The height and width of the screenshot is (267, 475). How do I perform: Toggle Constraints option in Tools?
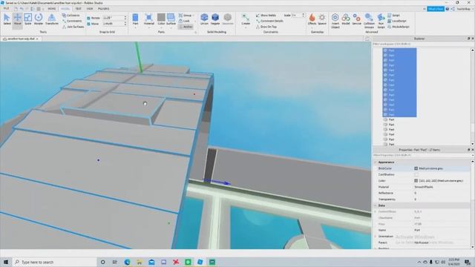[72, 21]
